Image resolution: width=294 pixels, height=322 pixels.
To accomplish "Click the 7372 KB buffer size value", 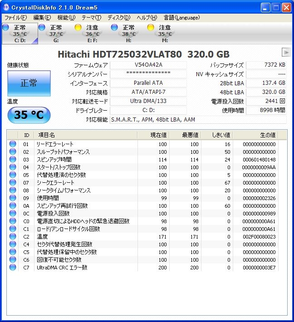I will 266,65.
